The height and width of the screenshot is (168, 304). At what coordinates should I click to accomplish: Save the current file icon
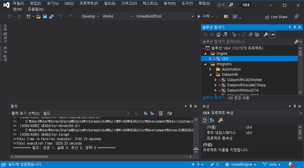[x=45, y=16]
